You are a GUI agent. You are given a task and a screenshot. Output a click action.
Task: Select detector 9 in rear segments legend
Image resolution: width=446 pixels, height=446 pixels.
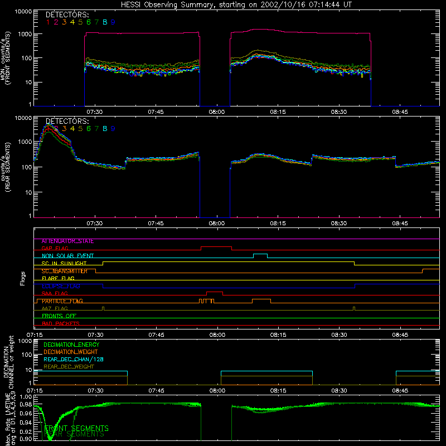pyautogui.click(x=113, y=129)
